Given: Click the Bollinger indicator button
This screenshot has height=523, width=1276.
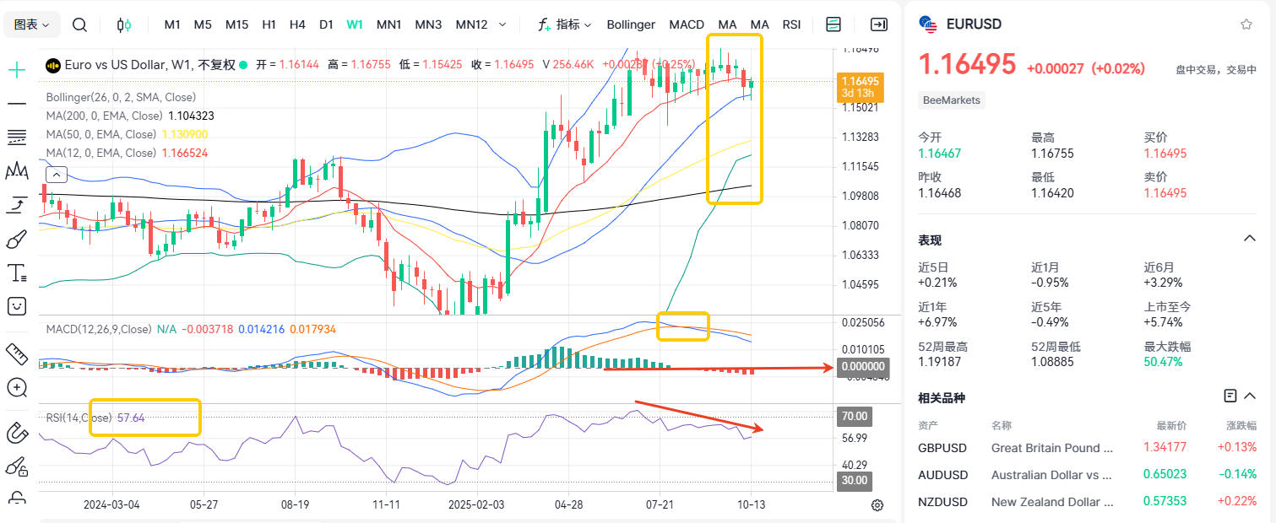Looking at the screenshot, I should [x=631, y=24].
